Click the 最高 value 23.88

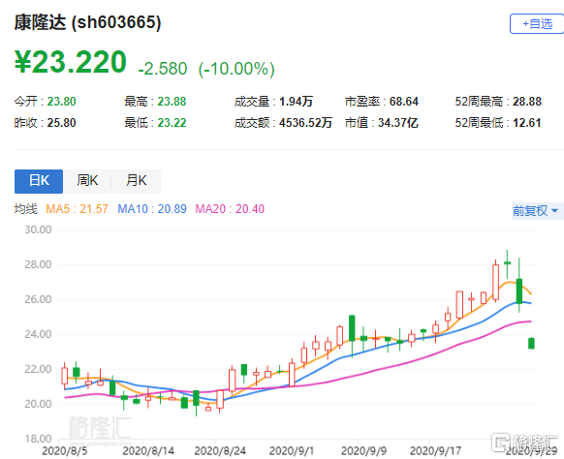click(172, 102)
